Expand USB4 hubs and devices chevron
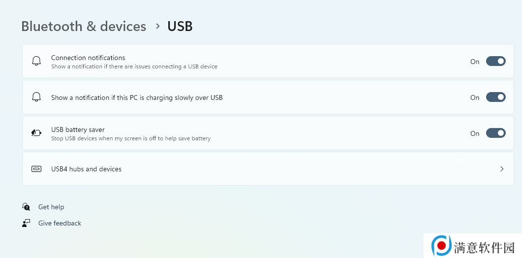Viewport: 522px width, 258px height. coord(502,169)
